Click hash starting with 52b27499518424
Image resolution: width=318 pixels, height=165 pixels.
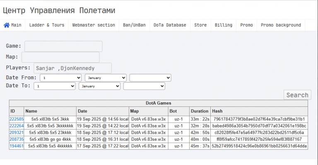point(259,146)
